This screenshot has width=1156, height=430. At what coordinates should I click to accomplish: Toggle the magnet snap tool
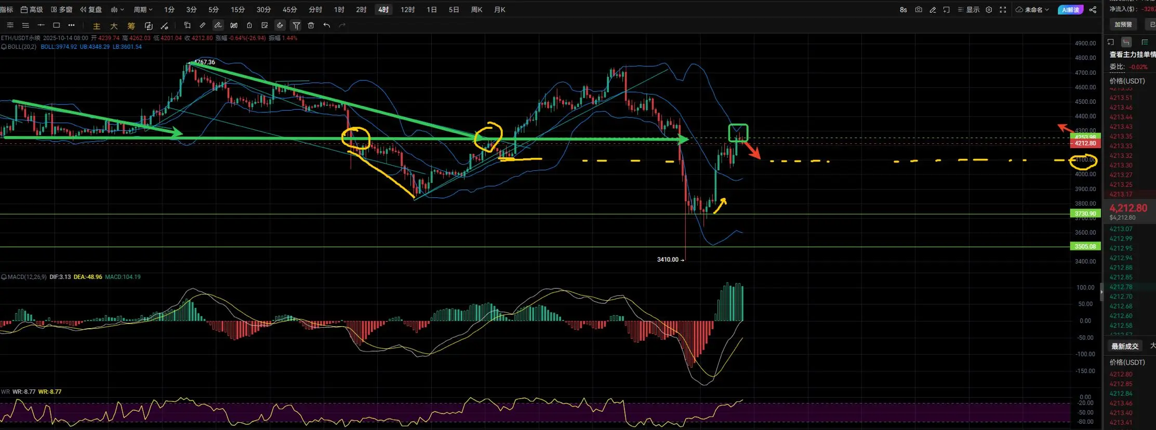[x=280, y=25]
